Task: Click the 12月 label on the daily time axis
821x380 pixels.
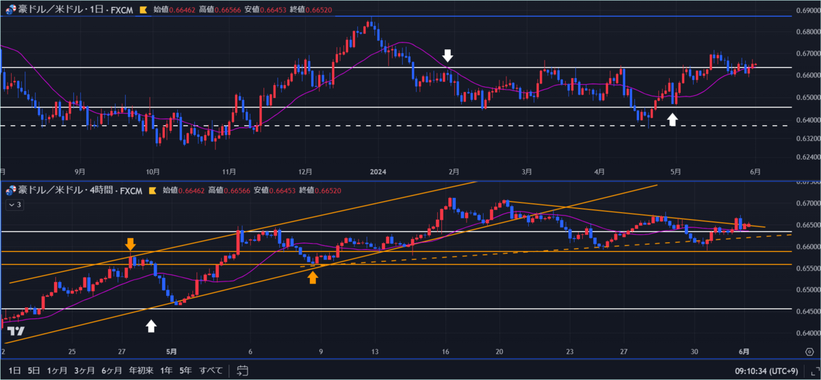Action: (x=305, y=171)
